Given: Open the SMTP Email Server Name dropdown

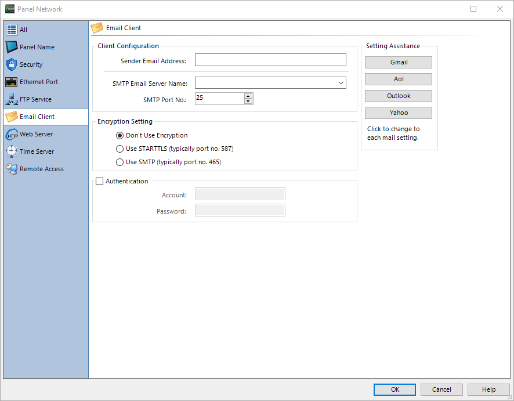Looking at the screenshot, I should click(341, 83).
